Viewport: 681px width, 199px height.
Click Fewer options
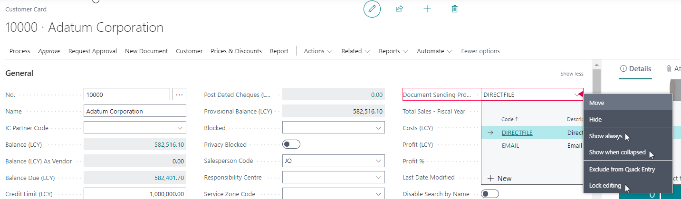coord(480,51)
